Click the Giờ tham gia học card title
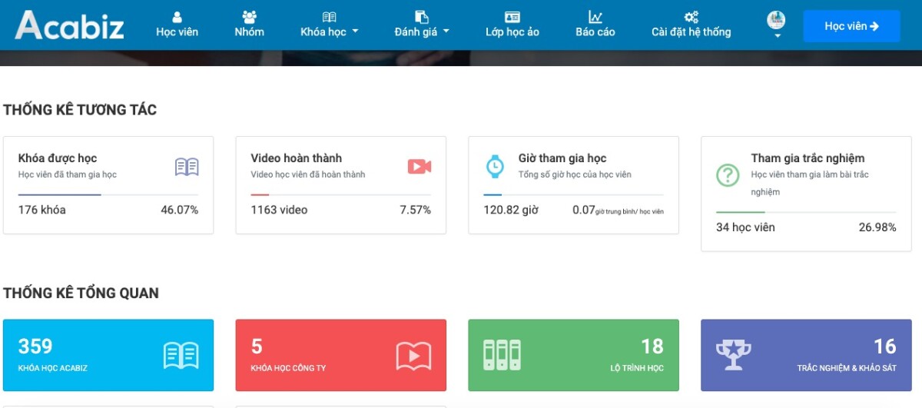This screenshot has height=408, width=922. [x=562, y=158]
